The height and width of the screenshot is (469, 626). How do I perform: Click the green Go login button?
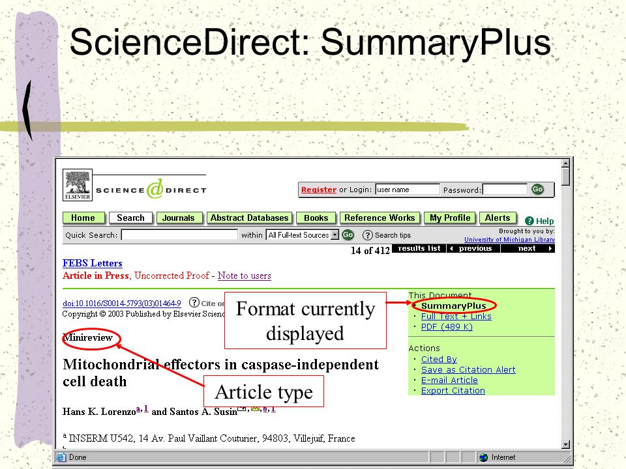537,190
